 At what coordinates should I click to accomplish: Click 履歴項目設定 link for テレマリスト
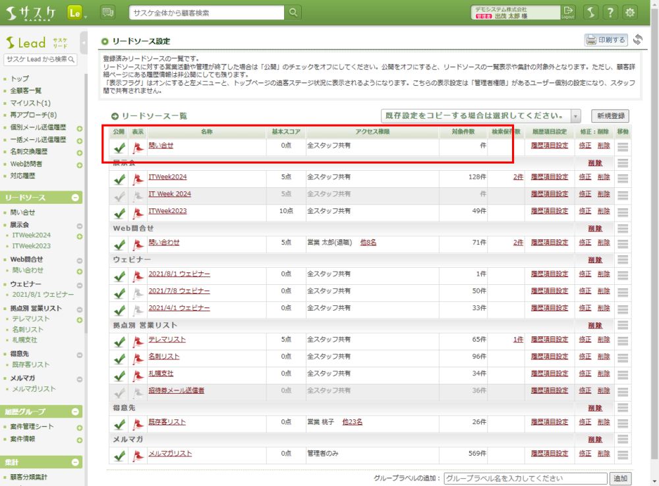coord(549,340)
